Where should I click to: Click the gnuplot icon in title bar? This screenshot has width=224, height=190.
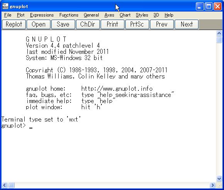(x=5, y=6)
